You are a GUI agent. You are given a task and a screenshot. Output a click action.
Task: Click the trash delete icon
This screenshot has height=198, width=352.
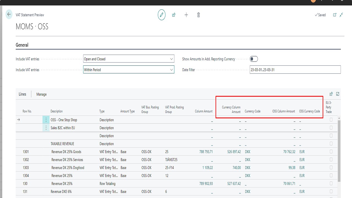(199, 15)
